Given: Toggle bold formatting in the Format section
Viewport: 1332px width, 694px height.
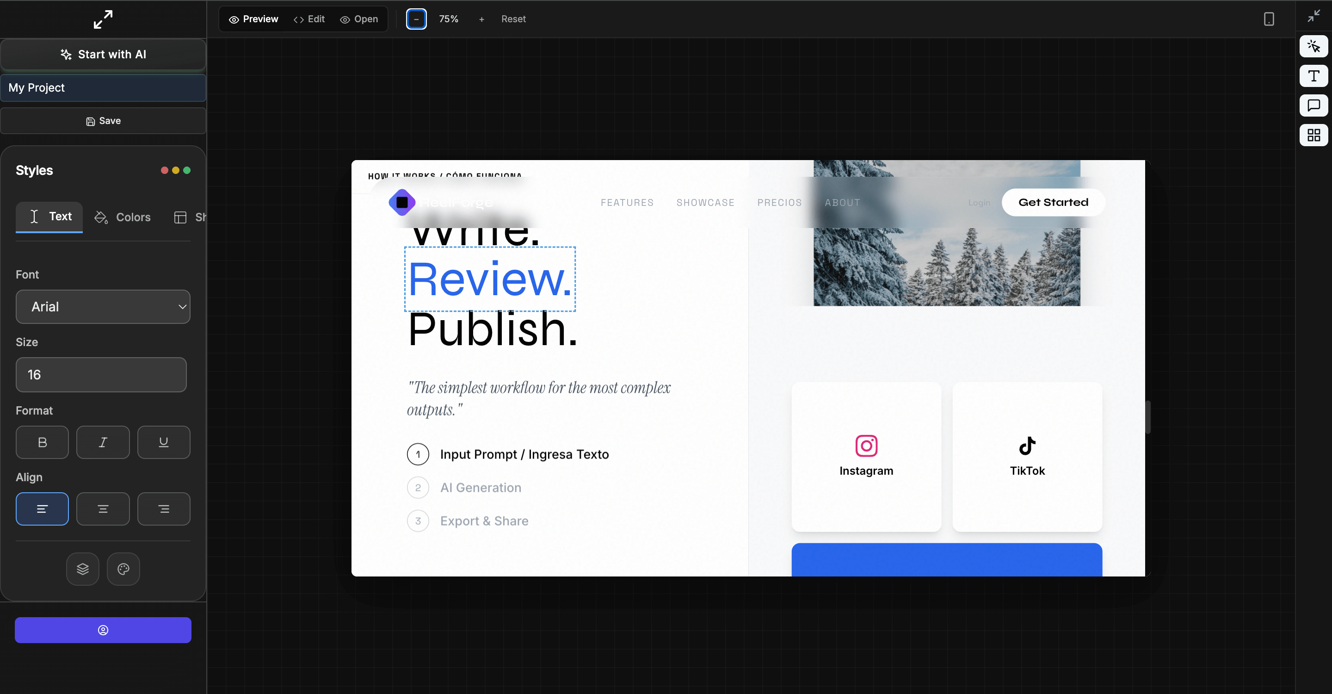Looking at the screenshot, I should pos(42,442).
